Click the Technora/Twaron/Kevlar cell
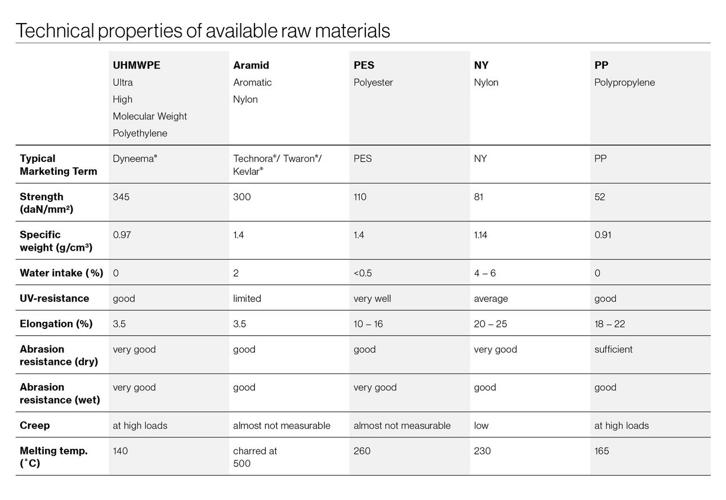 (277, 165)
